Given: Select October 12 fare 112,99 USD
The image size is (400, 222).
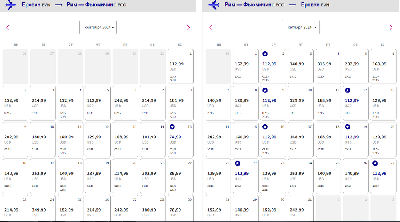Looking at the screenshot, I should pos(356,103).
